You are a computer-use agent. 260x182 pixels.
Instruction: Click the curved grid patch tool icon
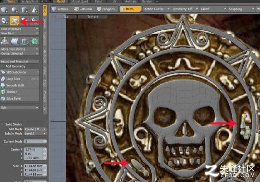[14, 41]
